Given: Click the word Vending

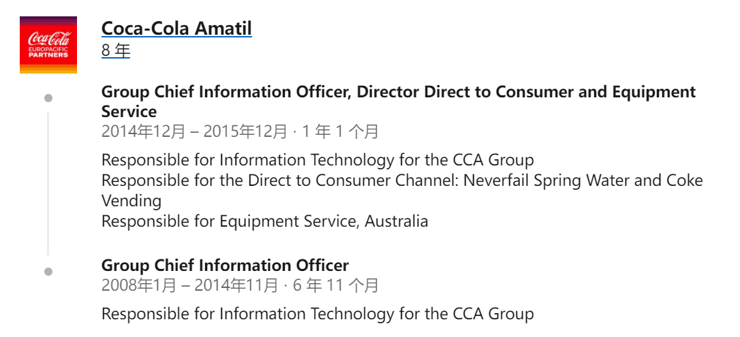Looking at the screenshot, I should click(x=132, y=201).
